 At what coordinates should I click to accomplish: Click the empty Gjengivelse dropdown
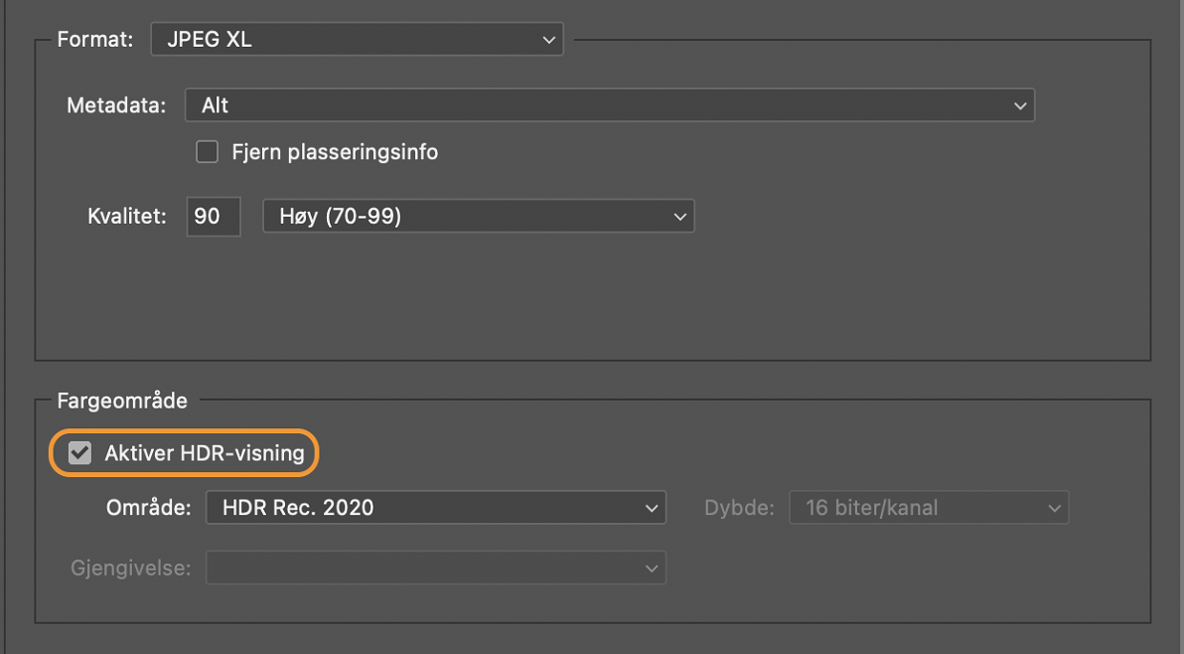point(435,568)
